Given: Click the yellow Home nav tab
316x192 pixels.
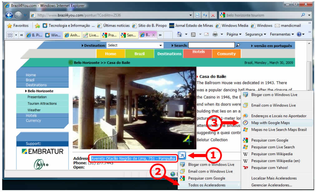Looking at the screenshot, I should [x=111, y=54].
